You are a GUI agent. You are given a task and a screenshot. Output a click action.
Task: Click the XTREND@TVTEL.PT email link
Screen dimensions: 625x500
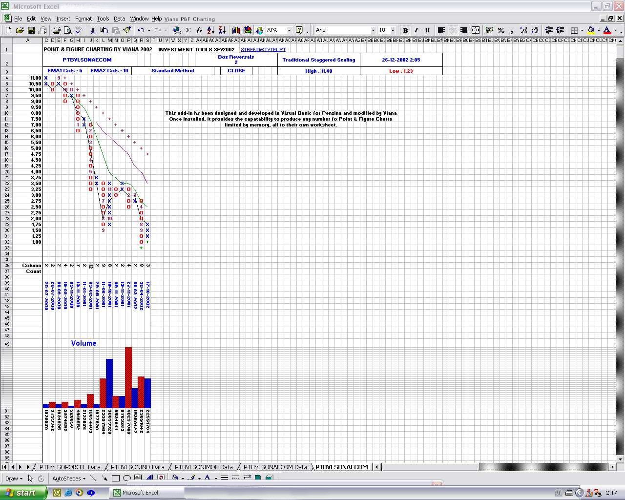[x=263, y=49]
